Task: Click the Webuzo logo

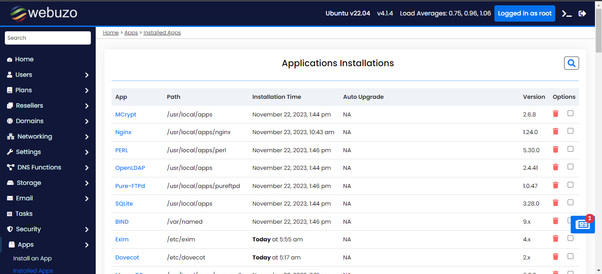Action: click(44, 13)
